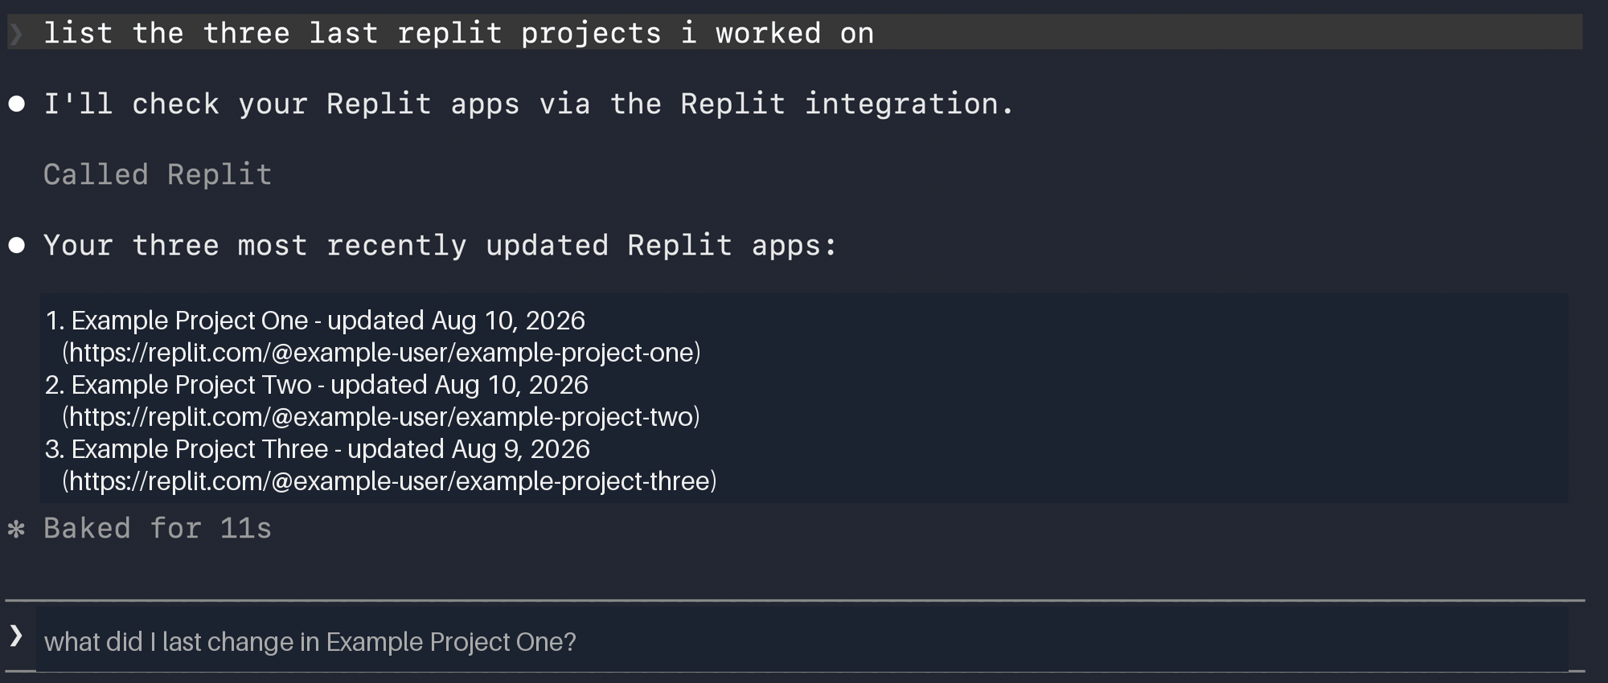This screenshot has height=683, width=1608.
Task: Click the bullet beside "Your three most recently updated"
Action: [16, 245]
